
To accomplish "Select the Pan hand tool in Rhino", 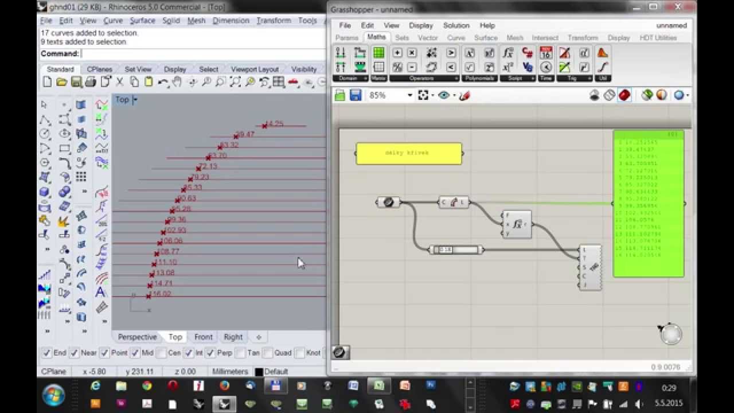I will click(x=178, y=82).
